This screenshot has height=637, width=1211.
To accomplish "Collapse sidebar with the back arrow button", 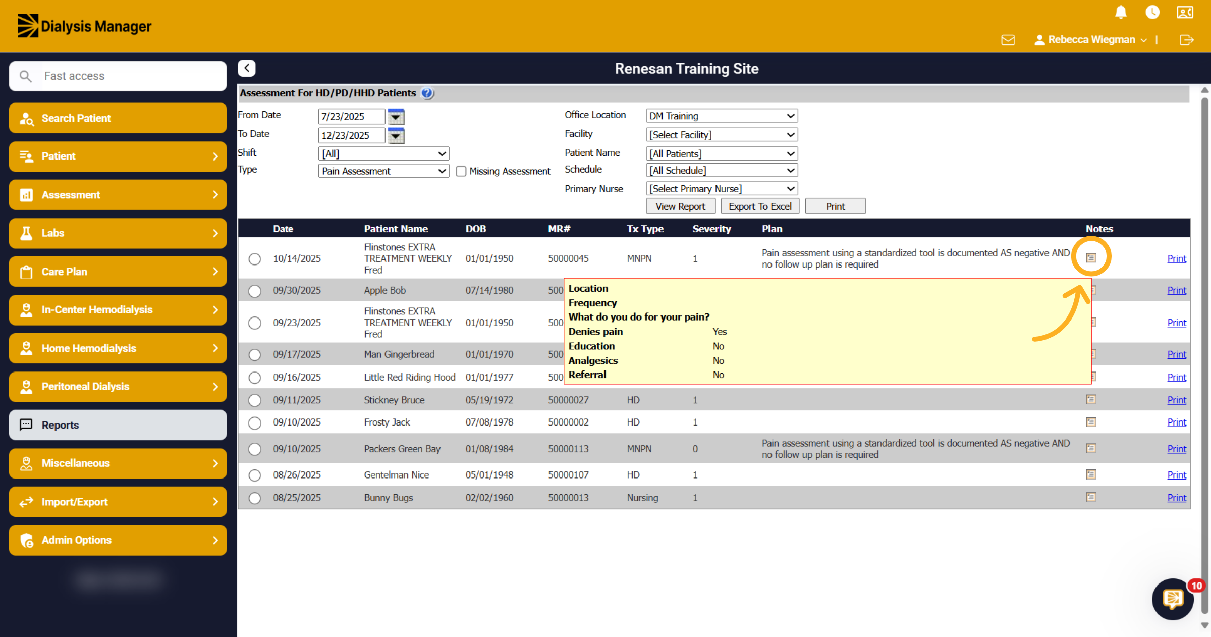I will click(x=247, y=68).
